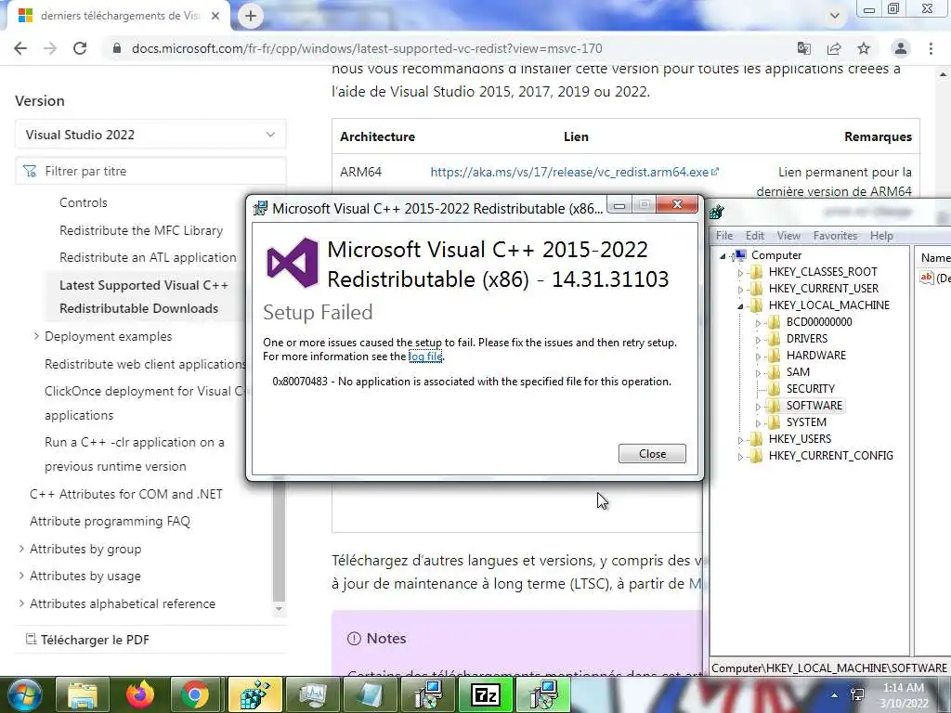Open the resource monitor taskbar icon
Viewport: 951px width, 713px height.
312,694
